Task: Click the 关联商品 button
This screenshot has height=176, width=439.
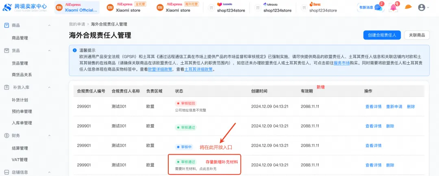Action: coord(417,35)
